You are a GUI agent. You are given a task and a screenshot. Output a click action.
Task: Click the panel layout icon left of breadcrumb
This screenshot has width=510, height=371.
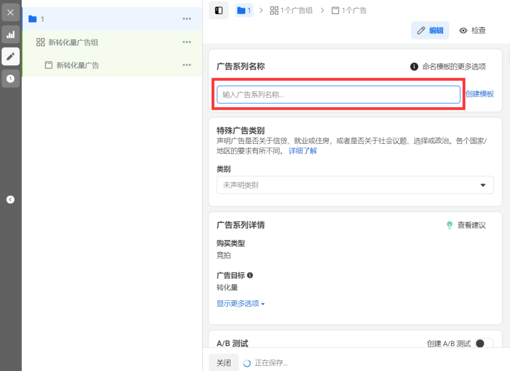[x=218, y=10]
